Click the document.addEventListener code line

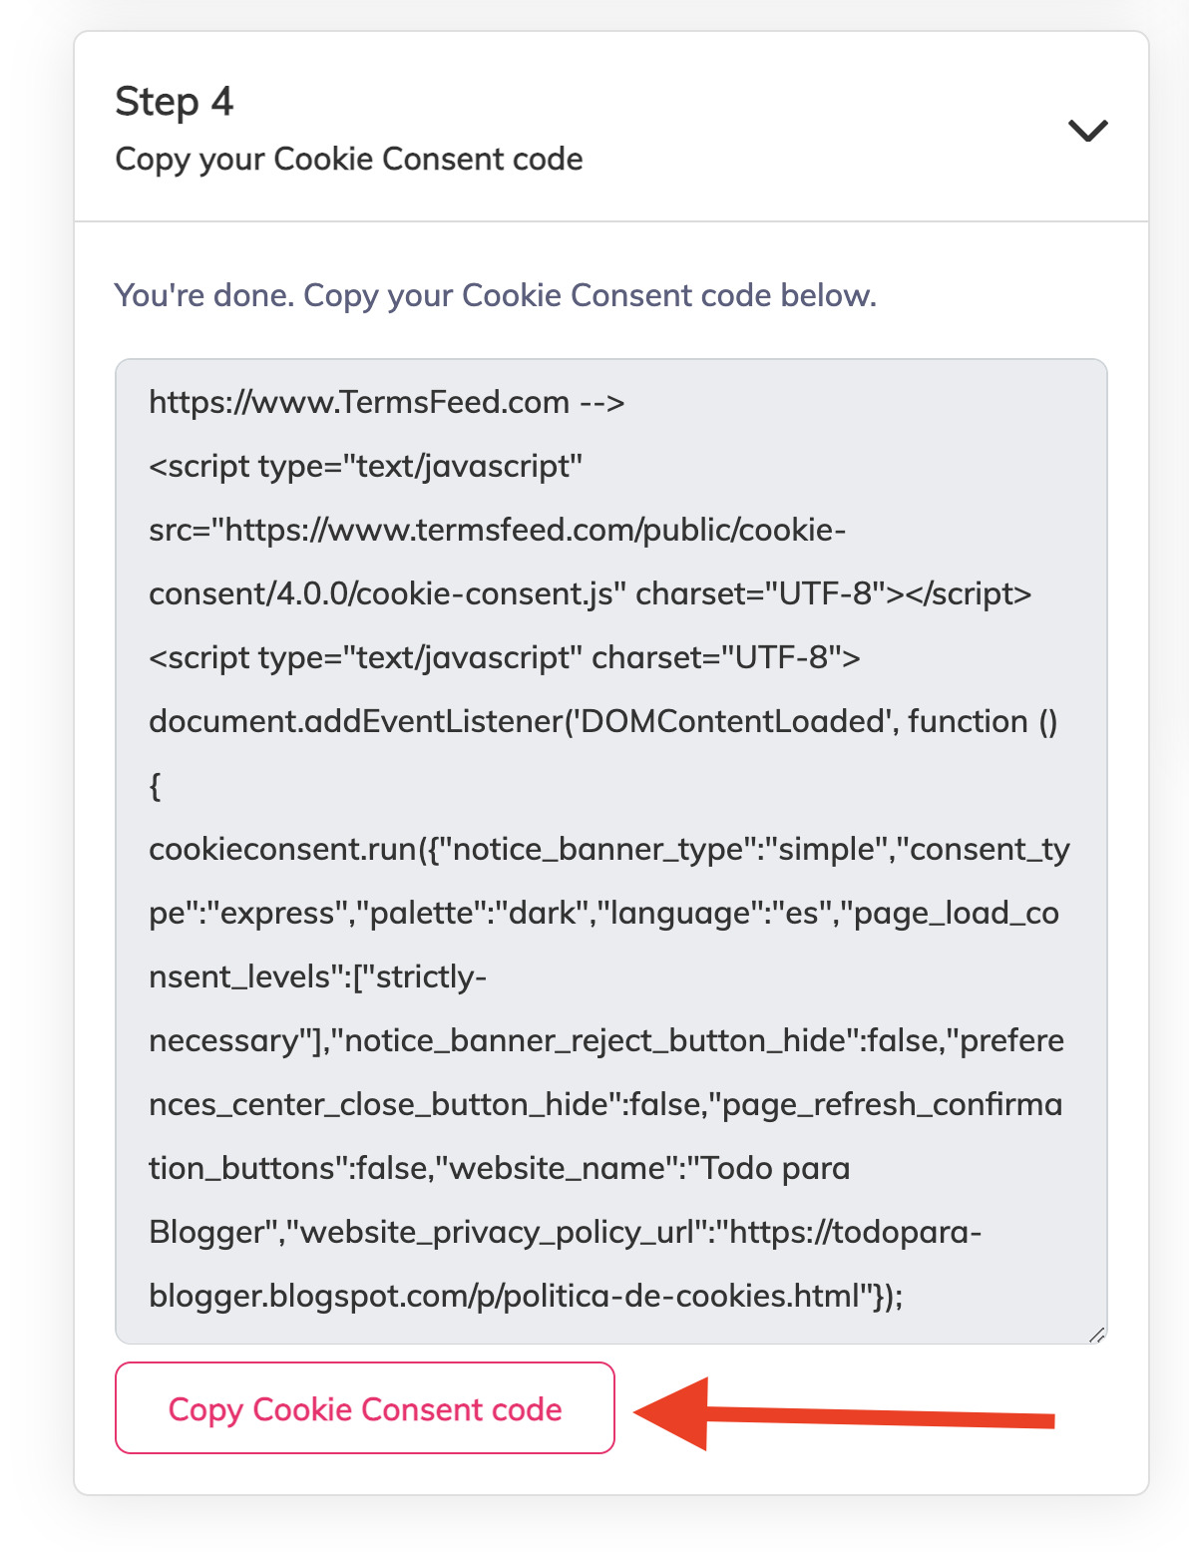(602, 721)
